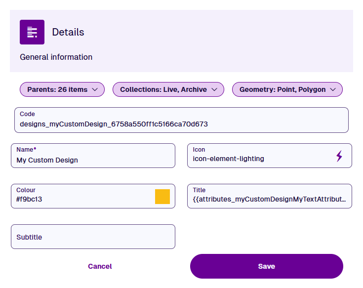Click into the Name field
The width and height of the screenshot is (363, 288).
point(93,160)
